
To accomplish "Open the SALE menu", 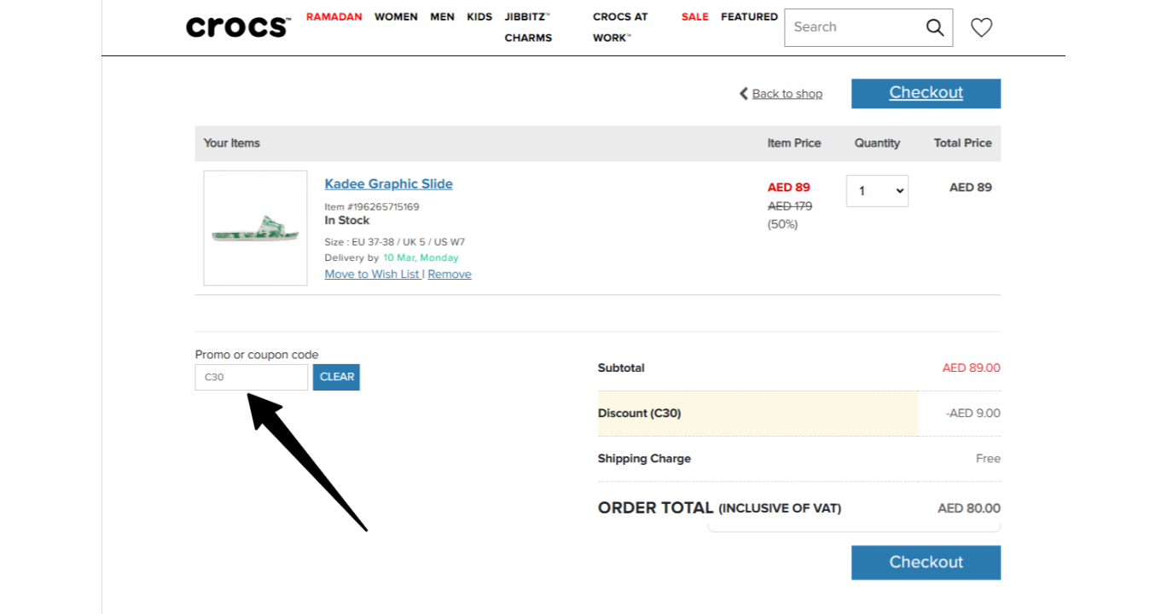I will tap(695, 16).
